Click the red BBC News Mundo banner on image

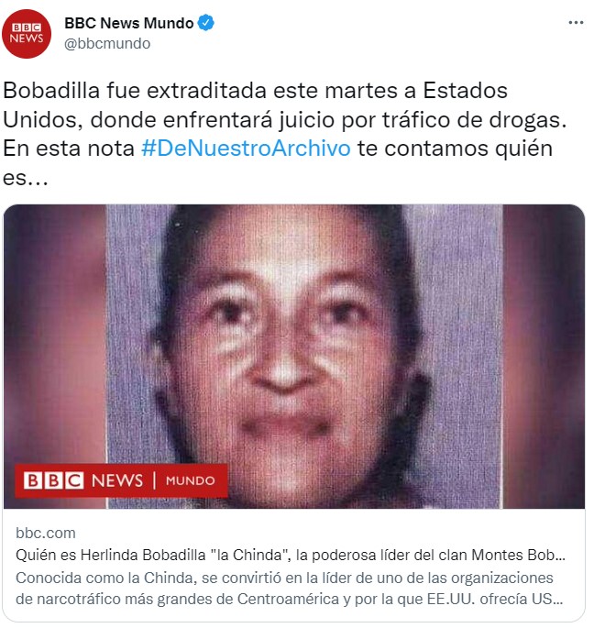pos(121,480)
